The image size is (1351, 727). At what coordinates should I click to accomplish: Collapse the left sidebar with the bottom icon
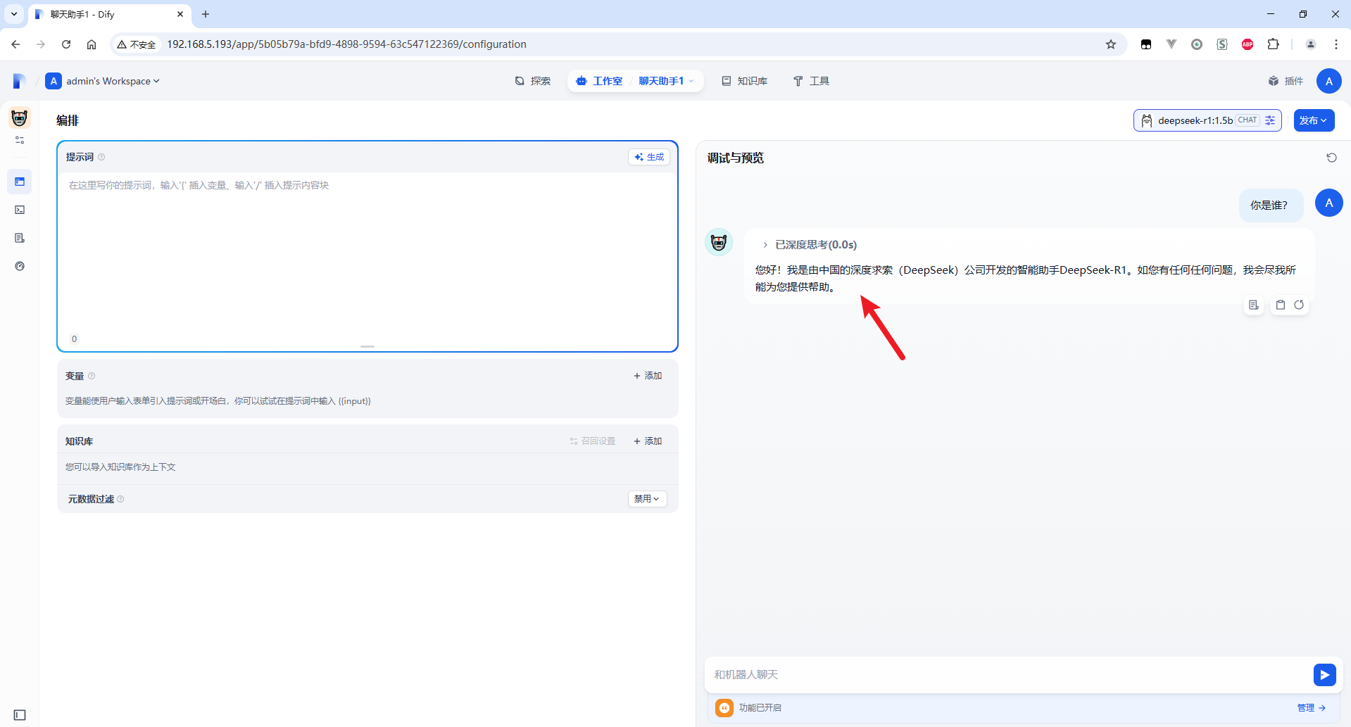click(x=20, y=715)
